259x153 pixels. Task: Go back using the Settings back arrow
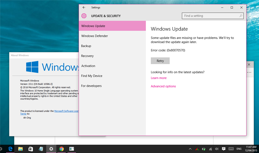[x=84, y=7]
